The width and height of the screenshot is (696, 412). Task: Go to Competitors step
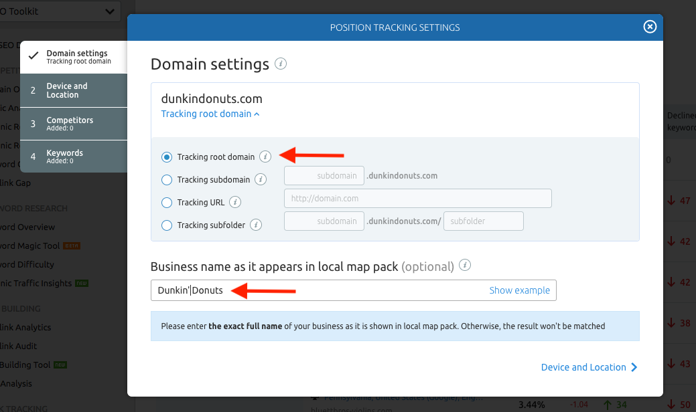point(74,124)
